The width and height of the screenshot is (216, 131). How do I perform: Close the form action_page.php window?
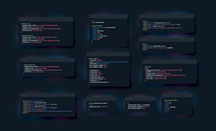72,95
